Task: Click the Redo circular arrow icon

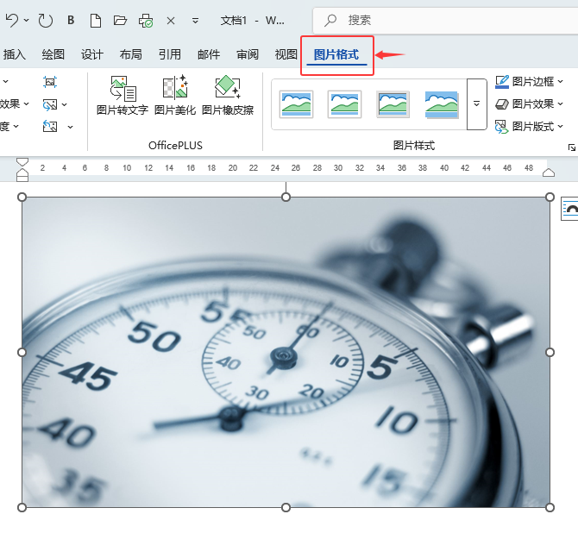Action: click(46, 21)
